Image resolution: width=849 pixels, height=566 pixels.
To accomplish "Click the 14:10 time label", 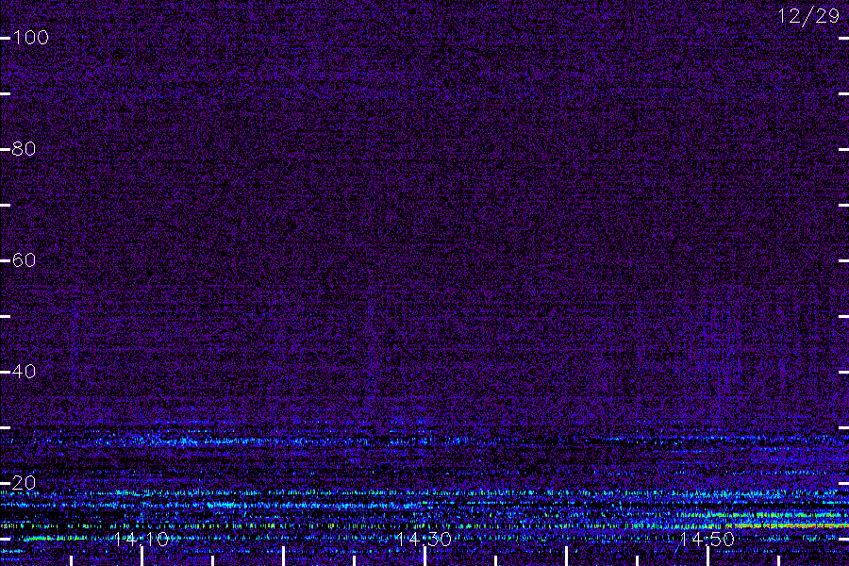I will 141,539.
